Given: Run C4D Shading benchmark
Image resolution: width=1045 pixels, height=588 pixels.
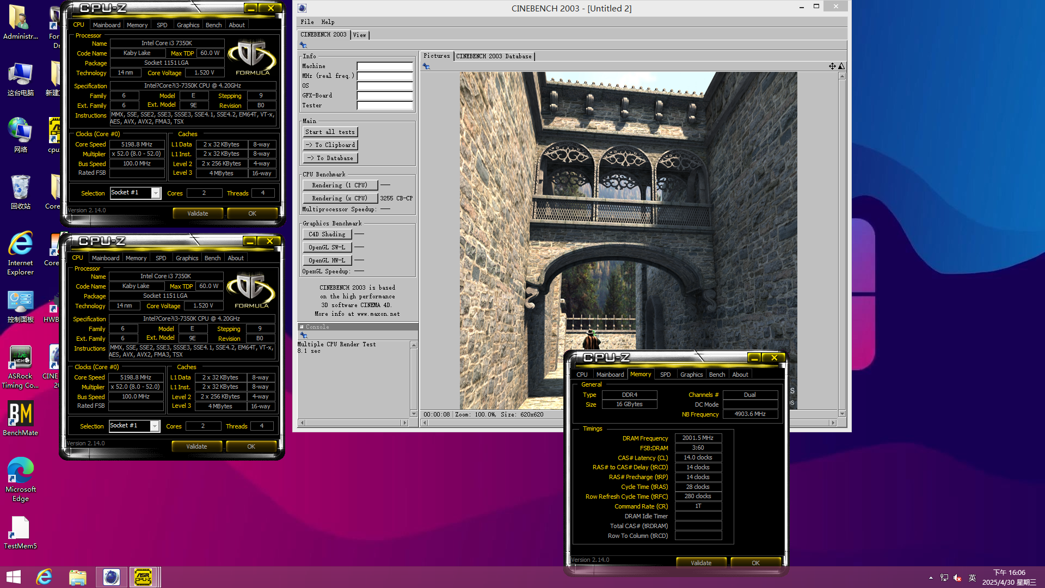Looking at the screenshot, I should pos(327,234).
